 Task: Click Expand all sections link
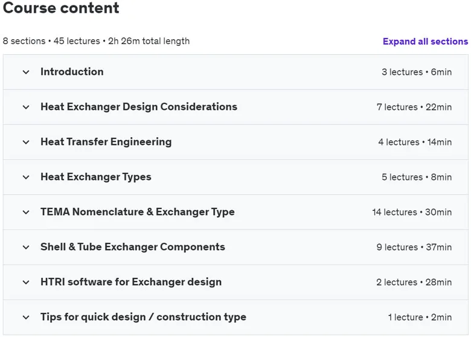(x=425, y=41)
